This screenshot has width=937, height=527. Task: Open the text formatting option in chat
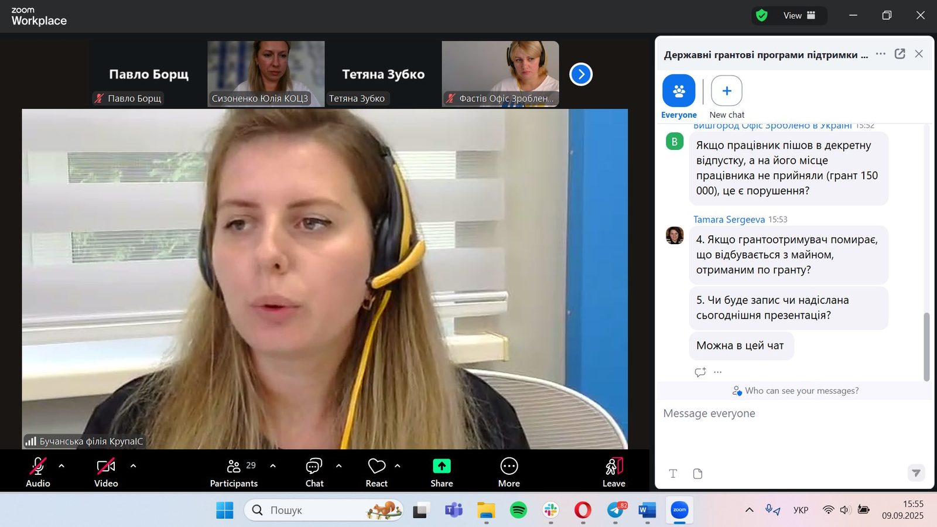(673, 474)
